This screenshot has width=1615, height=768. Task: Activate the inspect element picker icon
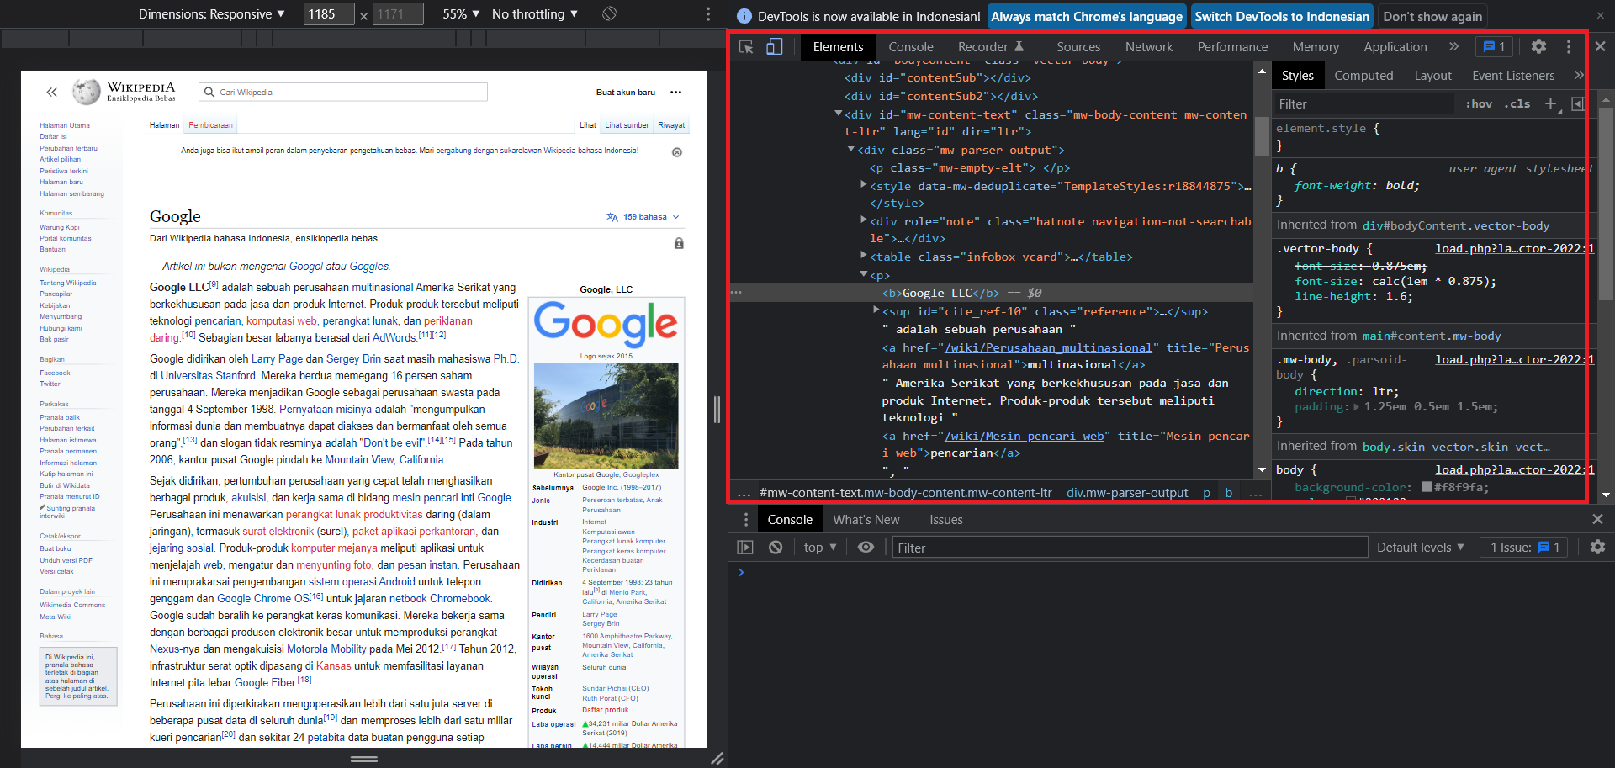coord(746,47)
